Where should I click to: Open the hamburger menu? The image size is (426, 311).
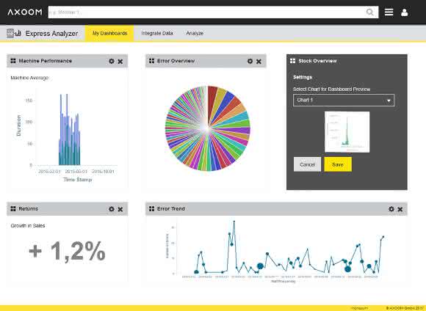[x=389, y=12]
